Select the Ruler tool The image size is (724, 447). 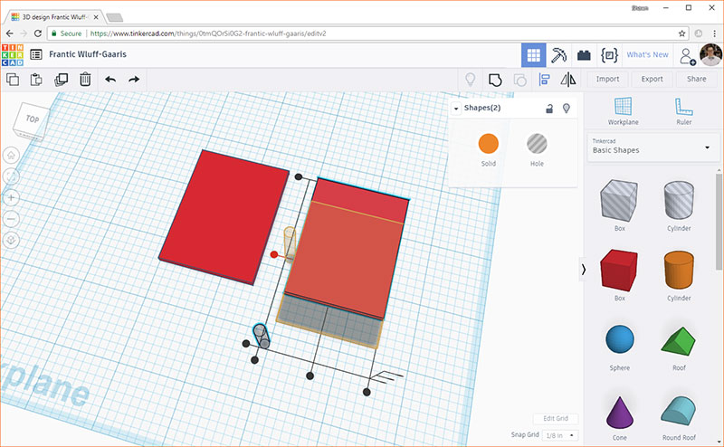pyautogui.click(x=683, y=110)
